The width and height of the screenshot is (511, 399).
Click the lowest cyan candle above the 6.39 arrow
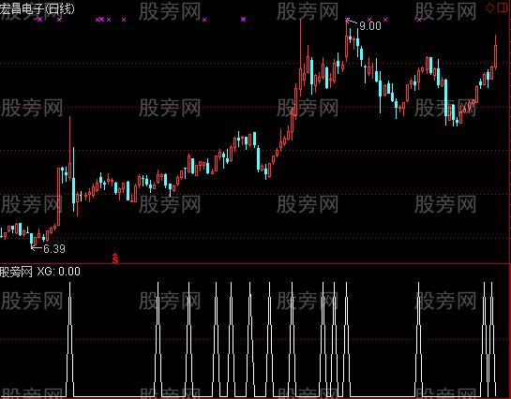coord(32,239)
